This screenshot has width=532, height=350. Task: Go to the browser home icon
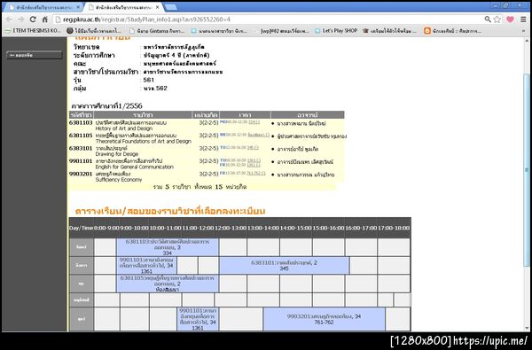45,19
